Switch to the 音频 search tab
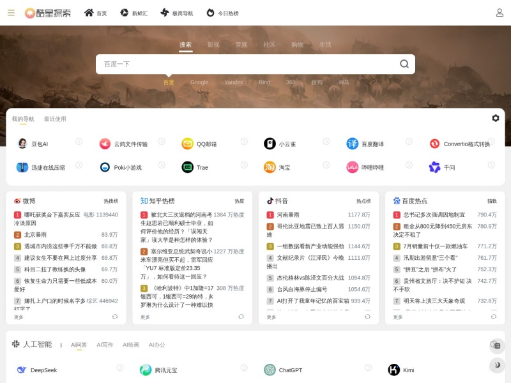Image resolution: width=511 pixels, height=383 pixels. click(241, 45)
